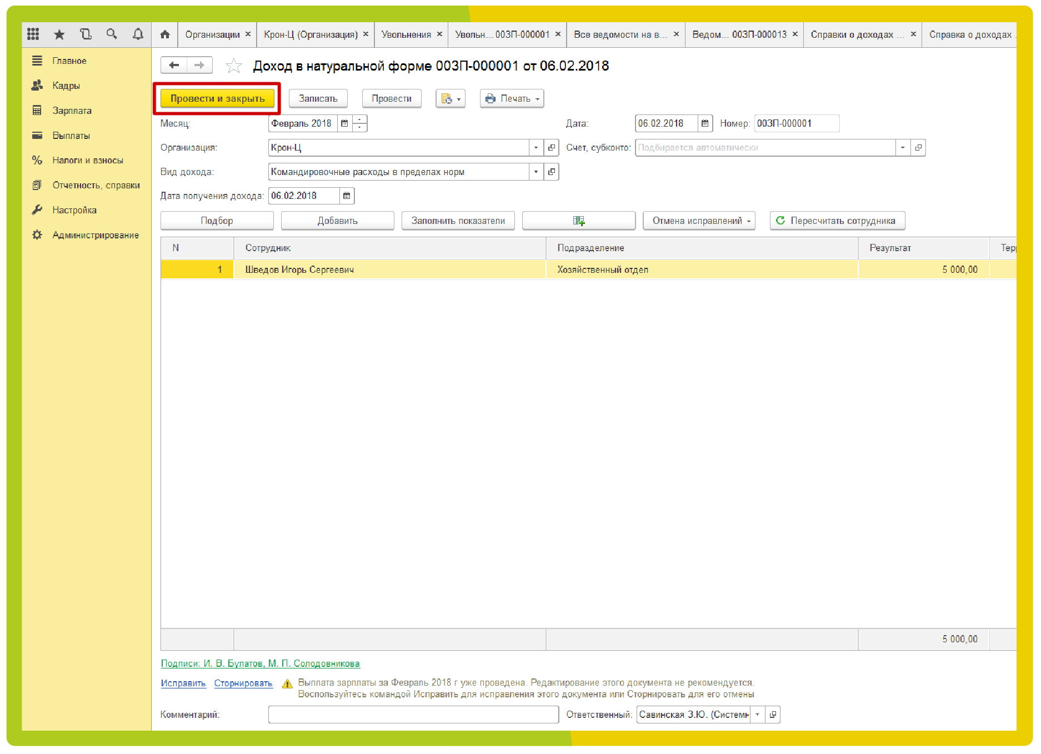Open notifications bell icon
Viewport: 1041px width, 754px height.
[138, 34]
